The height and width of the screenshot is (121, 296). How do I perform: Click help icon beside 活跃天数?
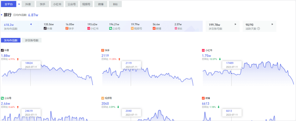coord(258,28)
